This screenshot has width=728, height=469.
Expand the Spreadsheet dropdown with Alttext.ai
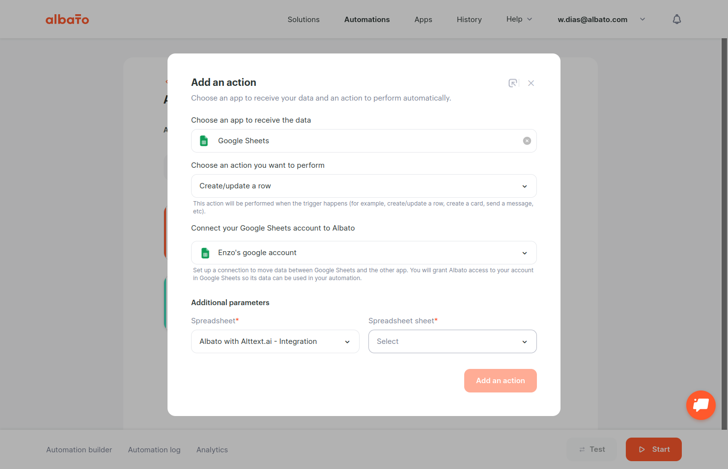click(275, 341)
